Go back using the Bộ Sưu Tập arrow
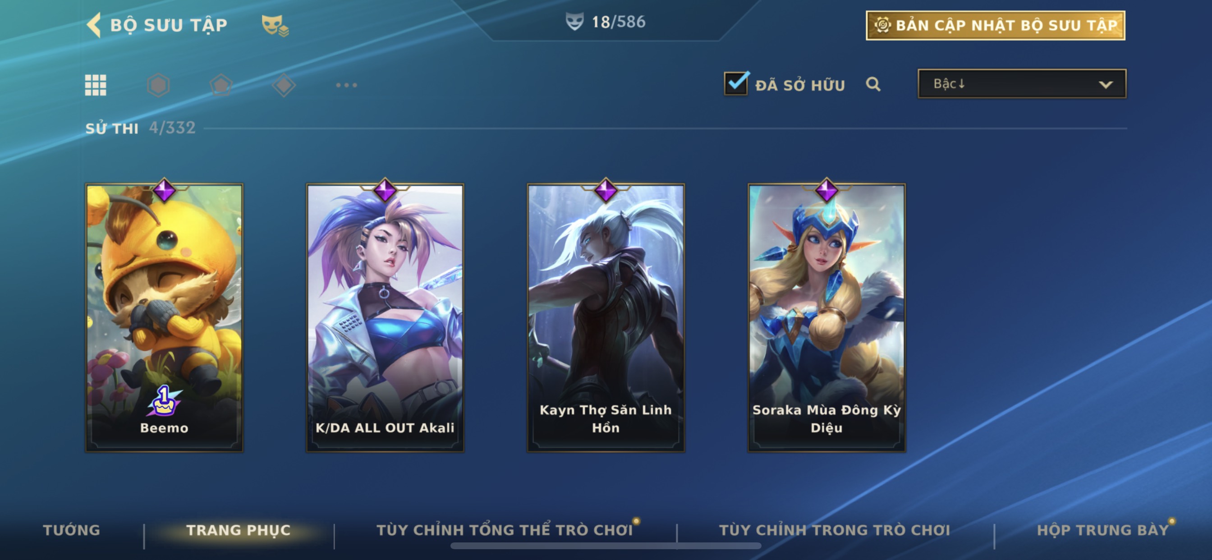The height and width of the screenshot is (560, 1212). [x=94, y=24]
